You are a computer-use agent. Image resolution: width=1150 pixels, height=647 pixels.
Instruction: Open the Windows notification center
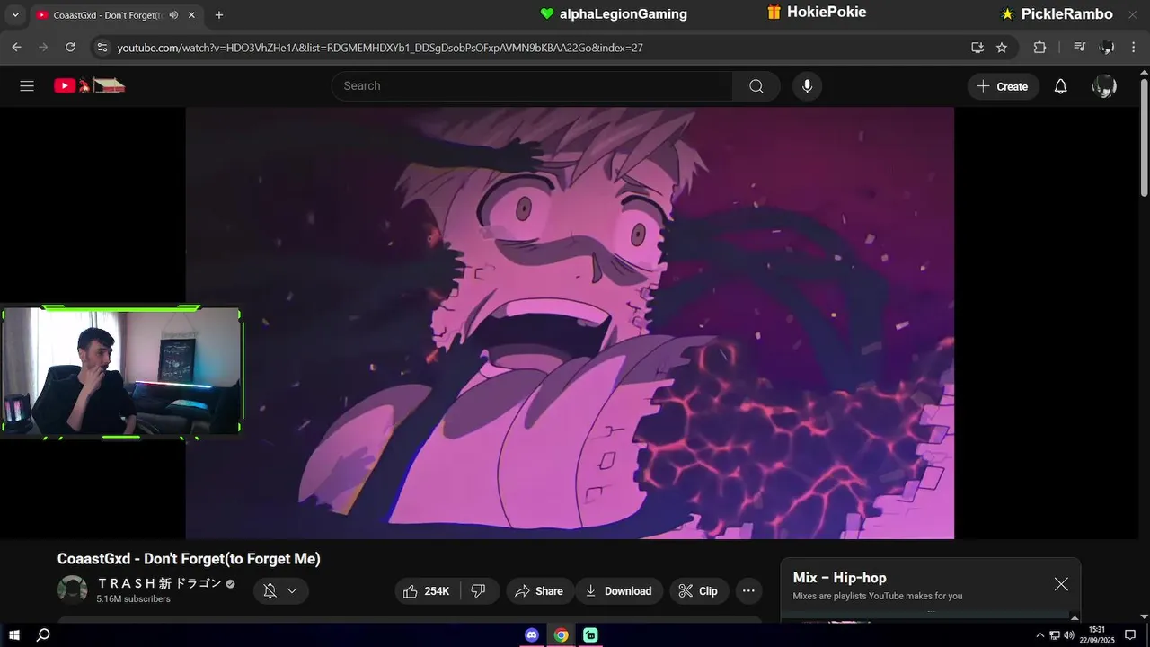(1130, 635)
